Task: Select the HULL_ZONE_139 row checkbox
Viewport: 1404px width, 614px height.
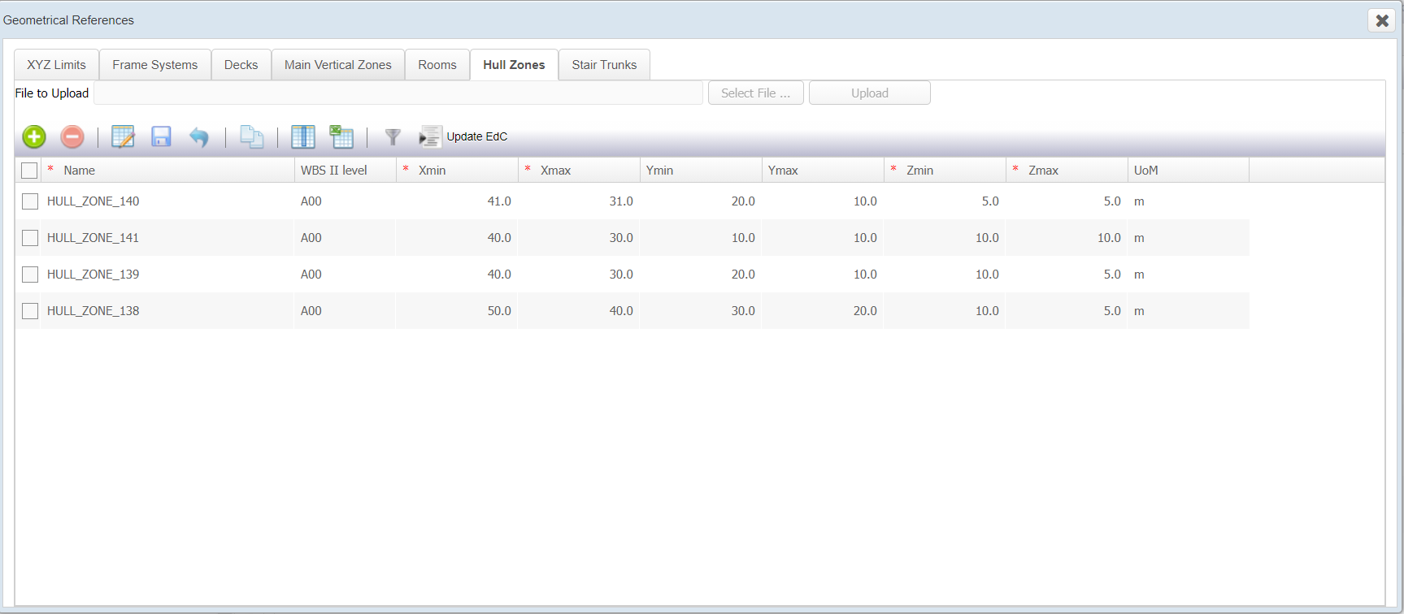Action: 30,275
